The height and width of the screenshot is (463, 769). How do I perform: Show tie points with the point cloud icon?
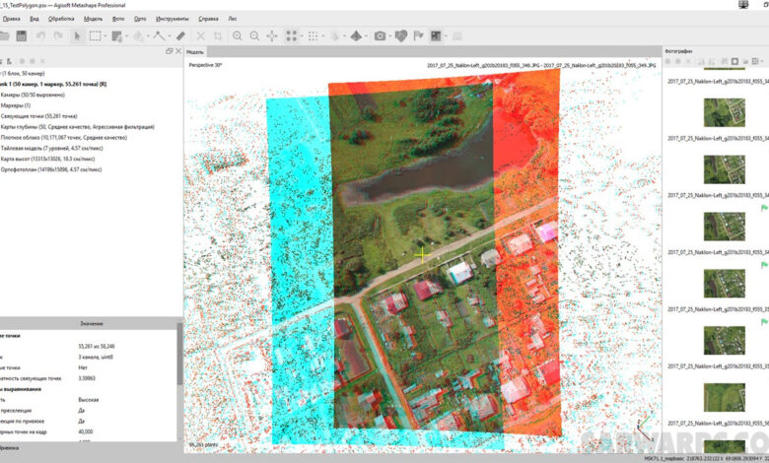pos(291,35)
